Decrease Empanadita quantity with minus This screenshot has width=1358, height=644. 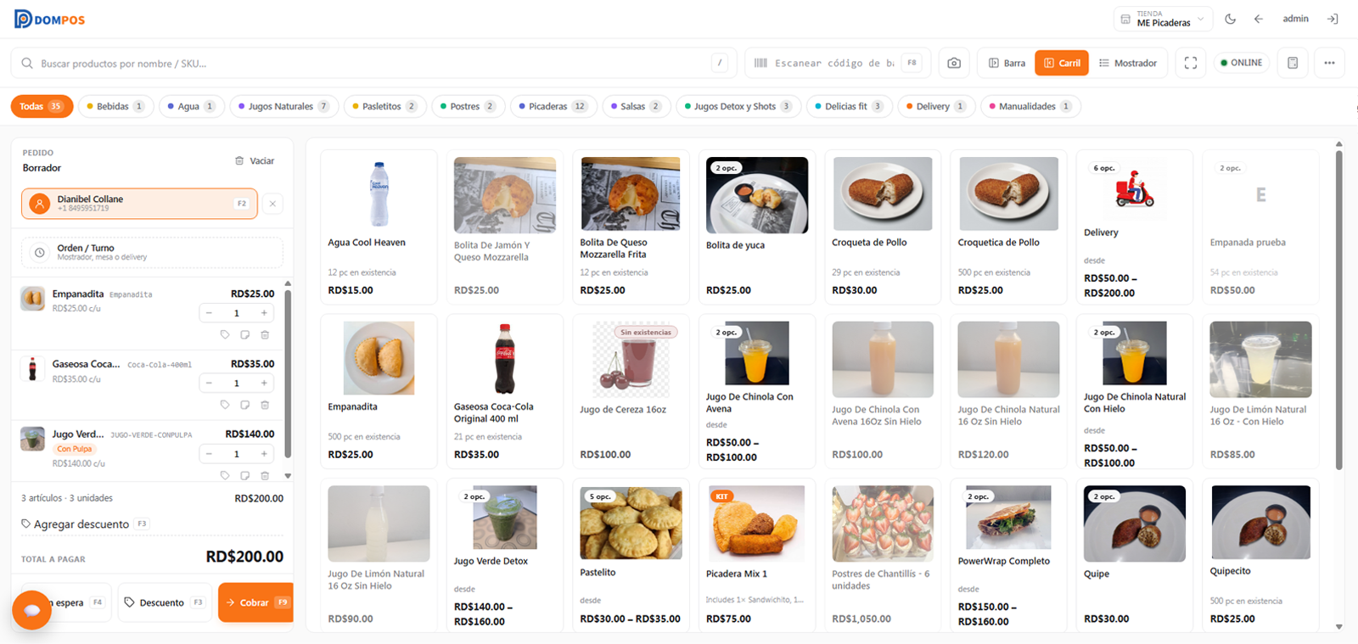point(209,313)
